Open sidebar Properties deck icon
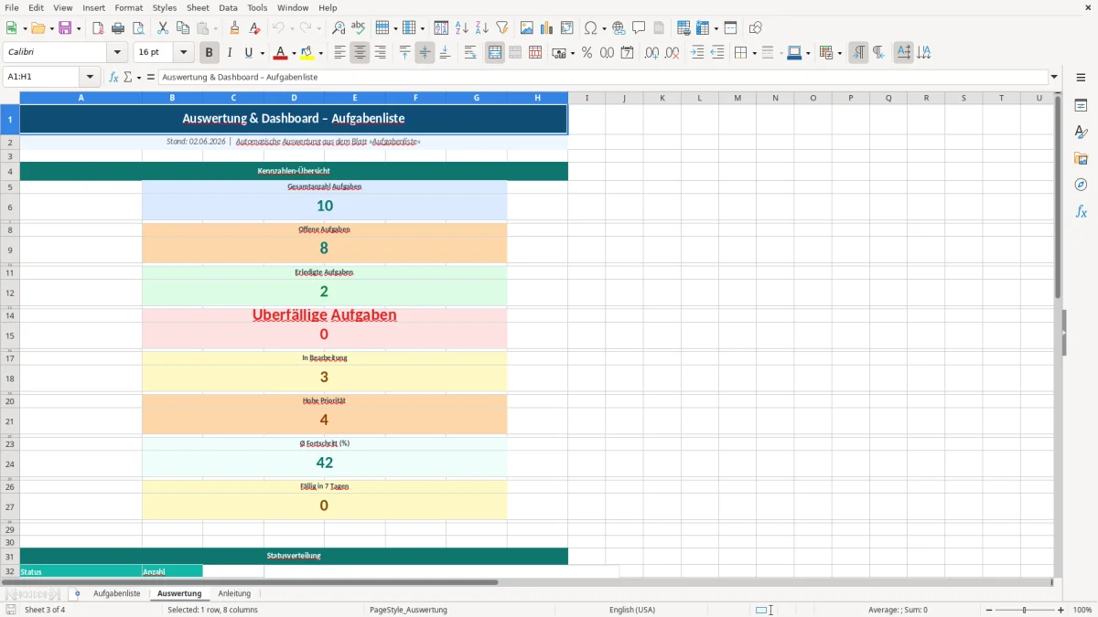1098x617 pixels. coord(1081,106)
